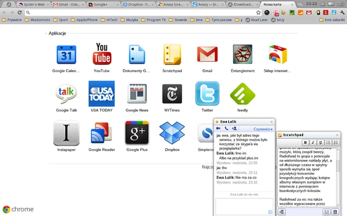Viewport: 347px width, 216px height.
Task: Open the HiTech bookmarks folder
Action: click(x=109, y=20)
